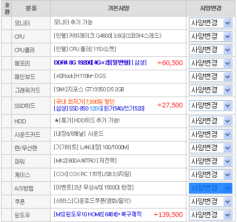237x222 pixels.
Task: Open the 케이스 row 사양변경 dropdown
Action: tap(211, 175)
